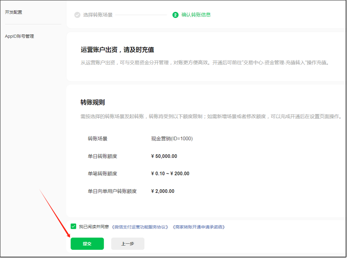Viewport: 347px width, 258px height.
Task: Click the completed step one checkmark icon
Action: (x=77, y=15)
